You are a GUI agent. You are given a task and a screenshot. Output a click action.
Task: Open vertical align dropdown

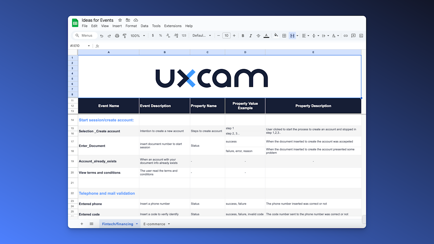[x=315, y=36]
